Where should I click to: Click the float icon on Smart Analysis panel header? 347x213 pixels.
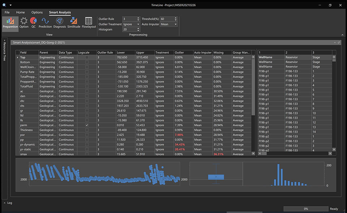coord(339,43)
